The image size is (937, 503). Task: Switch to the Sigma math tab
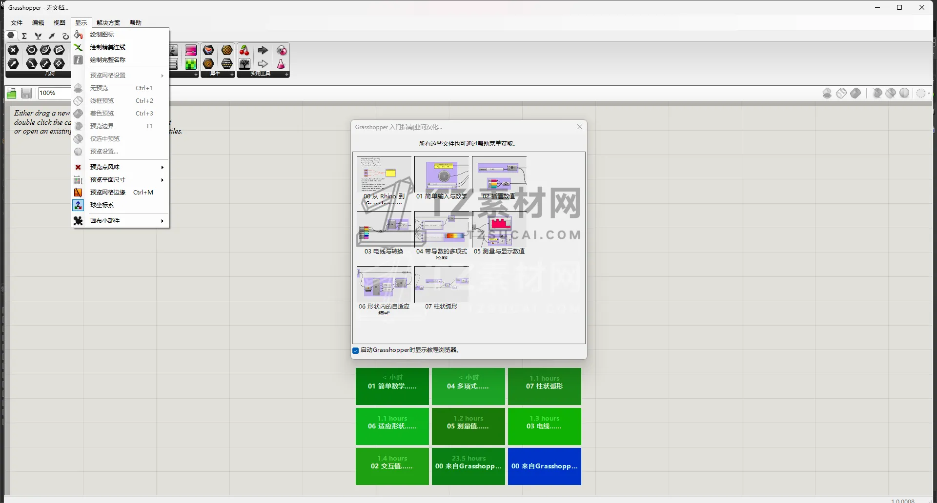(24, 36)
